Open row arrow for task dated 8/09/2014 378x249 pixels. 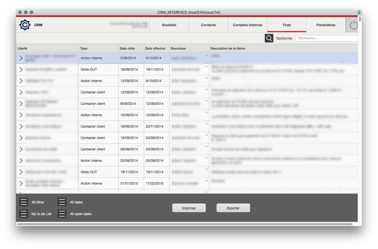tap(21, 104)
